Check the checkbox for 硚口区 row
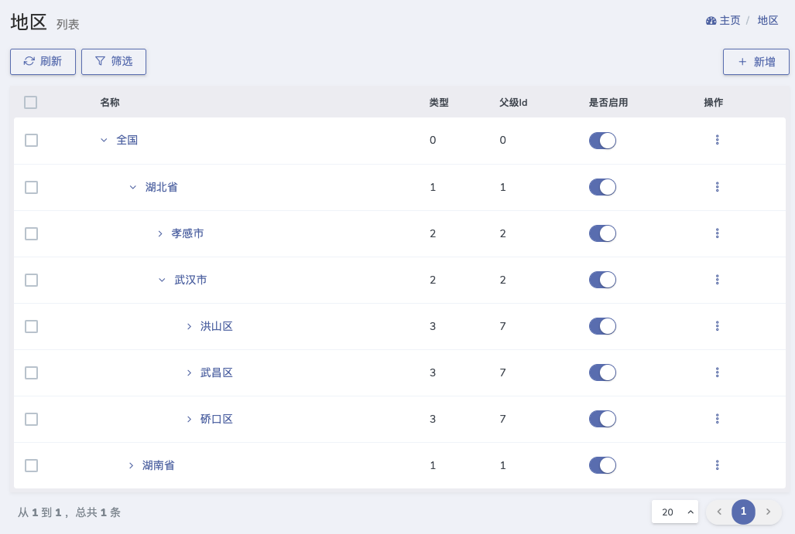 pyautogui.click(x=32, y=419)
